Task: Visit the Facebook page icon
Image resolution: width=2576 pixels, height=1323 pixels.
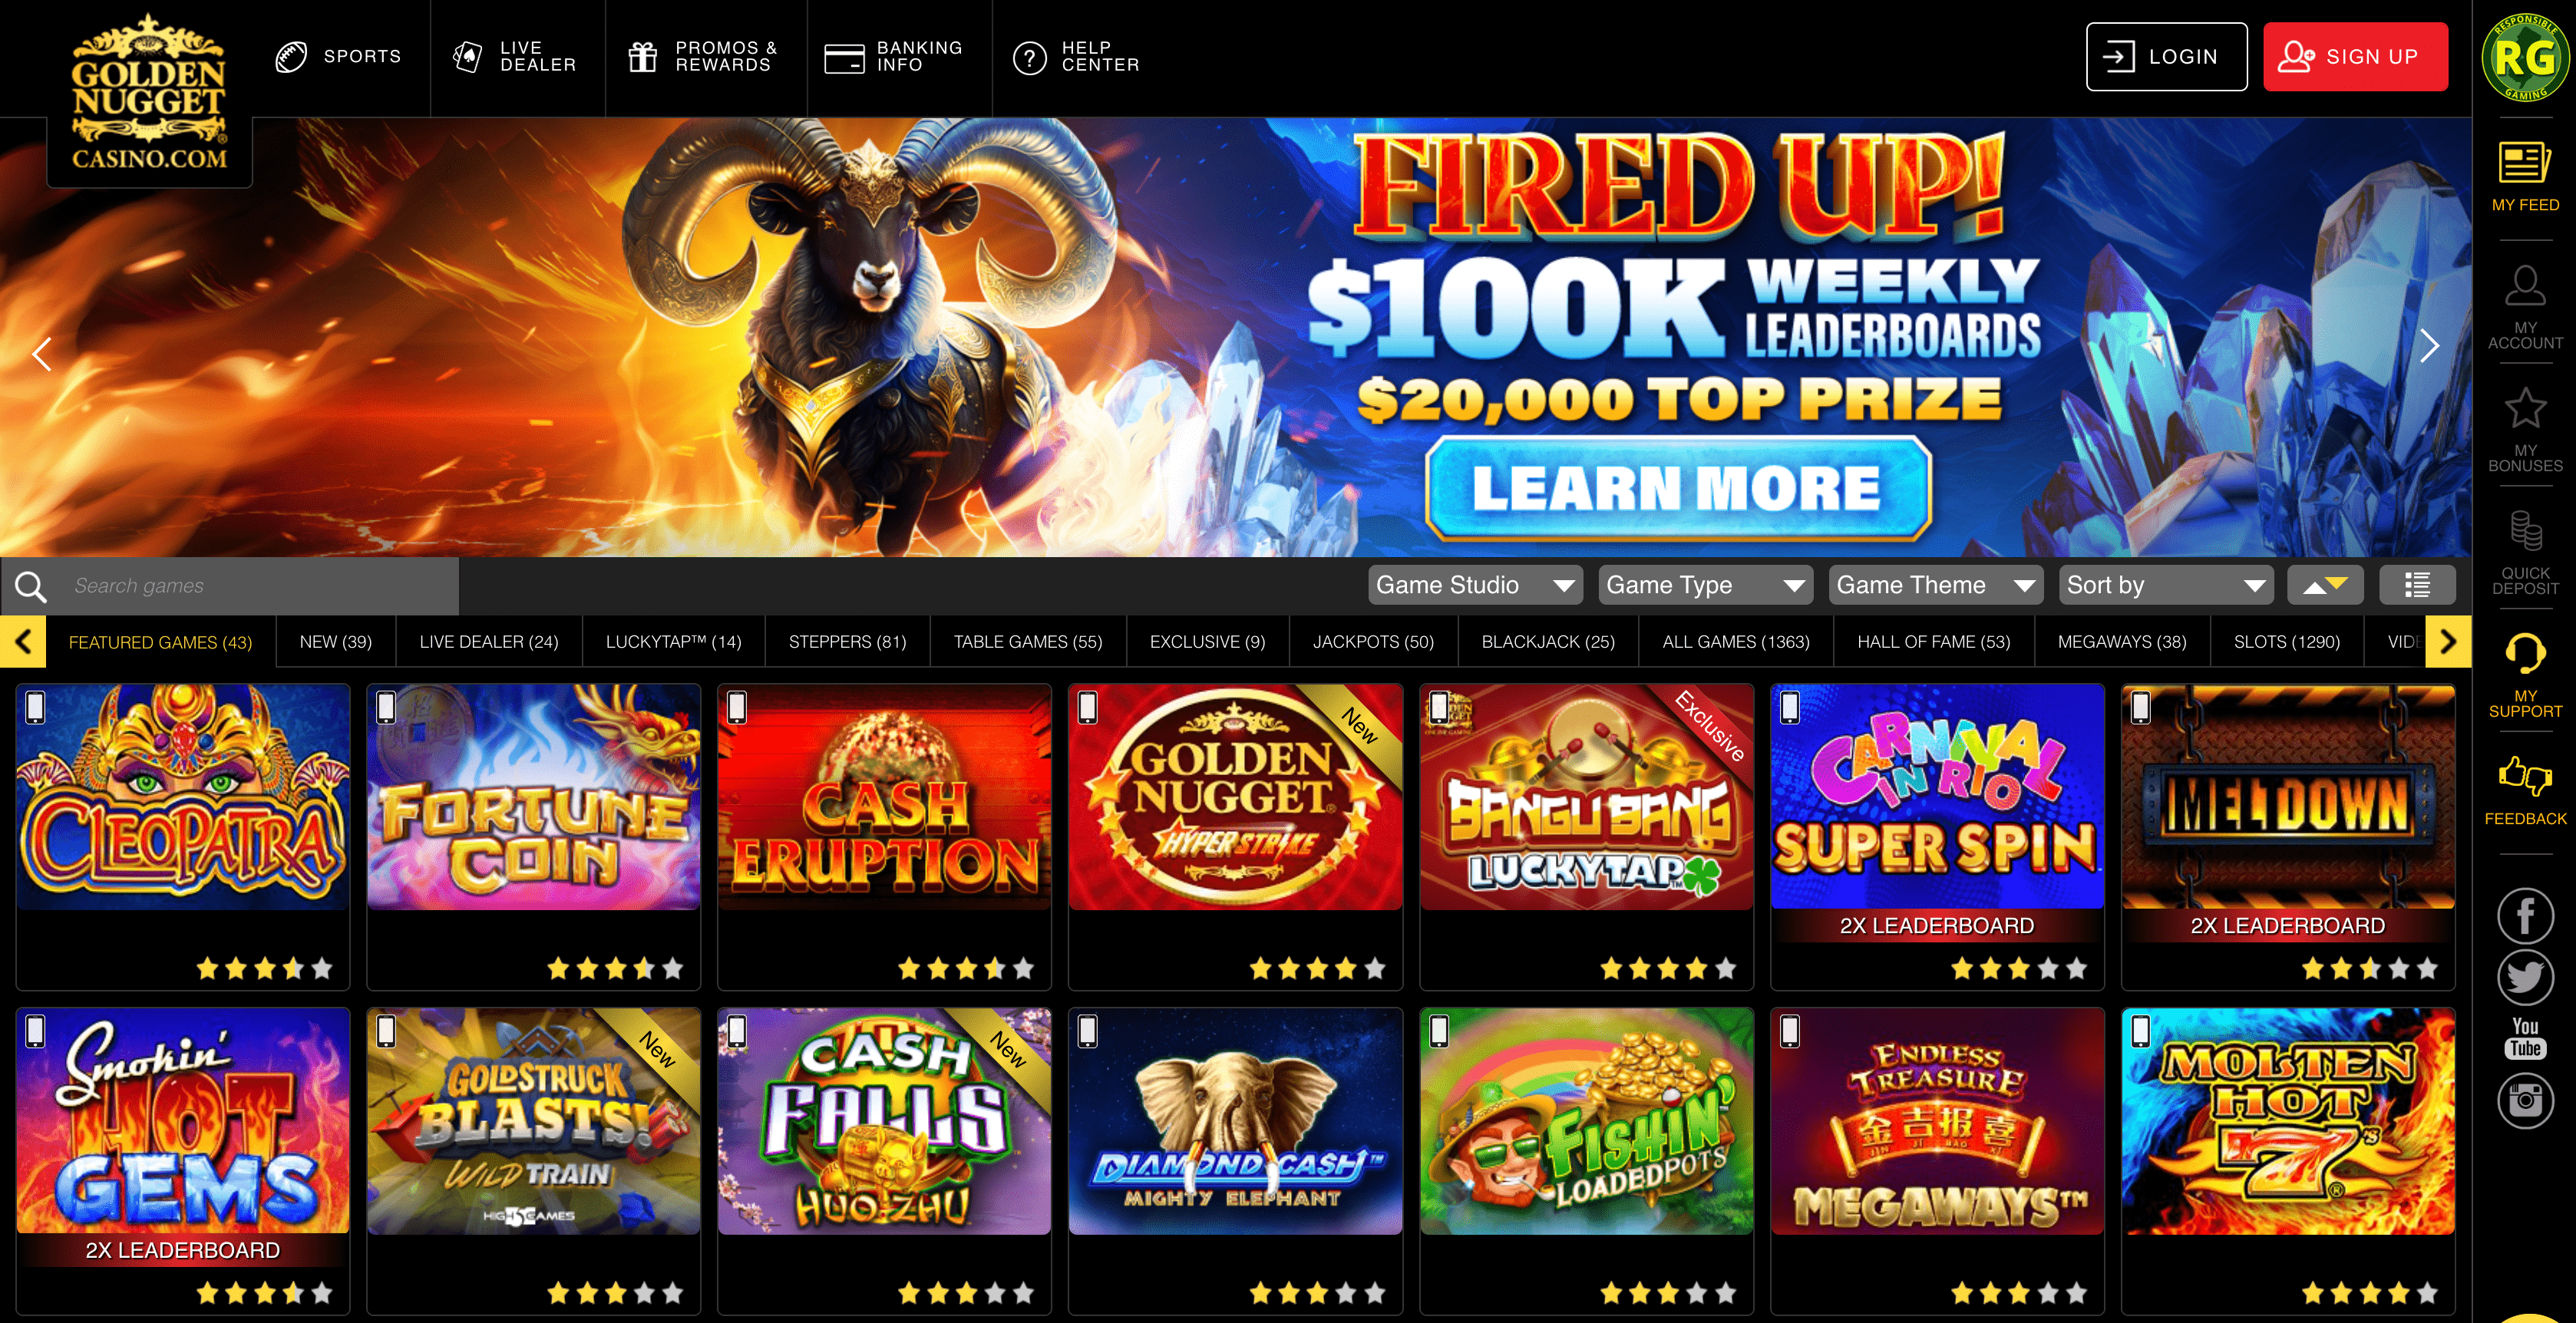Action: click(2525, 915)
